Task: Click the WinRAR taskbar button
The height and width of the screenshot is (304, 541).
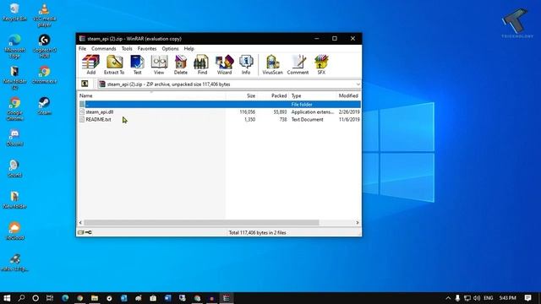Action: (227, 298)
